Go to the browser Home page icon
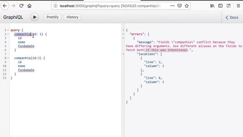Viewport: 243px width, 137px height. coord(30,6)
